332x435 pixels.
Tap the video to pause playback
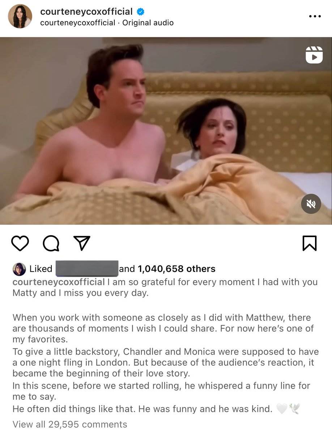pyautogui.click(x=166, y=130)
